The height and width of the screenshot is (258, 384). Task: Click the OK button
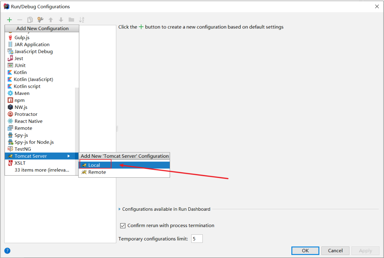click(305, 251)
